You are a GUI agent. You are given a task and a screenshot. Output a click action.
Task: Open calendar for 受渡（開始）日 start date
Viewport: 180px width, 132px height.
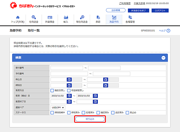[69, 96]
